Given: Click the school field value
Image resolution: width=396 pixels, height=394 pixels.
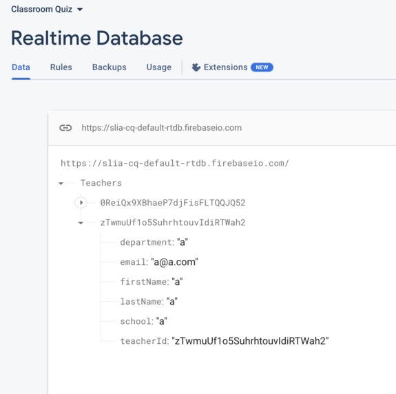Looking at the screenshot, I should coord(162,321).
